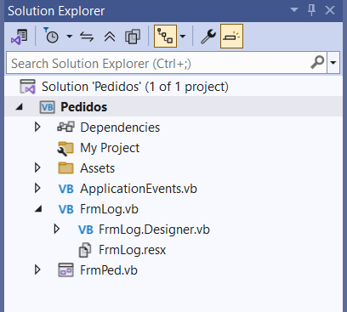The image size is (347, 312).
Task: Toggle auto hide pin for Solution Explorer
Action: 312,10
